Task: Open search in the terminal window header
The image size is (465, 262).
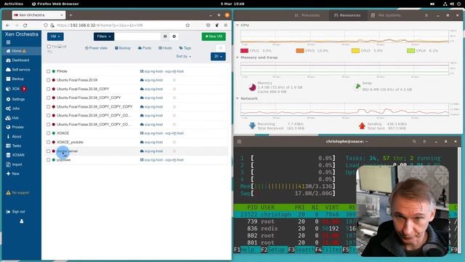Action: tap(414, 142)
